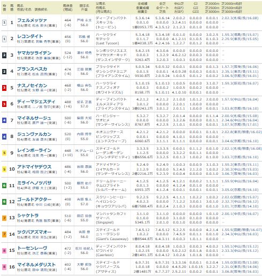
Task: Open jockey 石川 裕紀人 link
Action: tap(84, 249)
